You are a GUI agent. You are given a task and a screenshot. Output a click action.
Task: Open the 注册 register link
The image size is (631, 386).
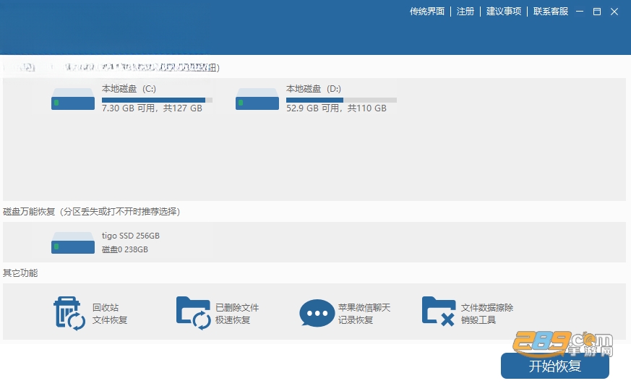pos(465,12)
